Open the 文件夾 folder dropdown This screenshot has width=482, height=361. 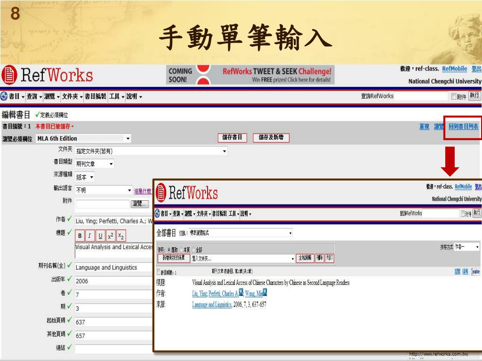click(x=151, y=151)
